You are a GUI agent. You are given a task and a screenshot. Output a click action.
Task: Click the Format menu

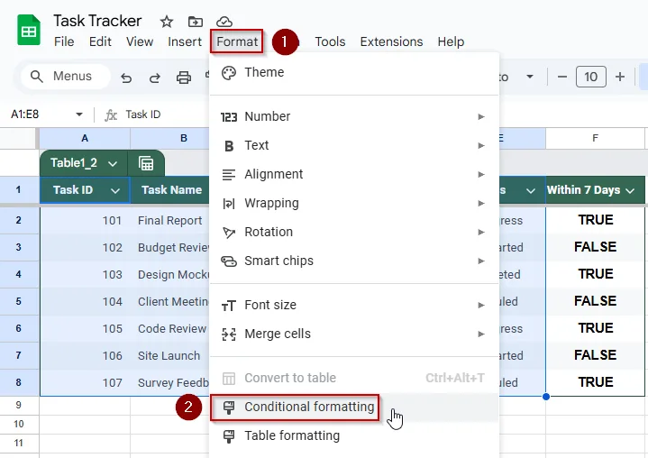[237, 41]
